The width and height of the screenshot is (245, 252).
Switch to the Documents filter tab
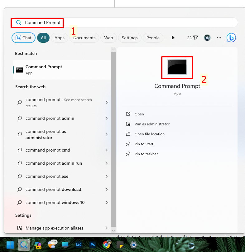[84, 38]
